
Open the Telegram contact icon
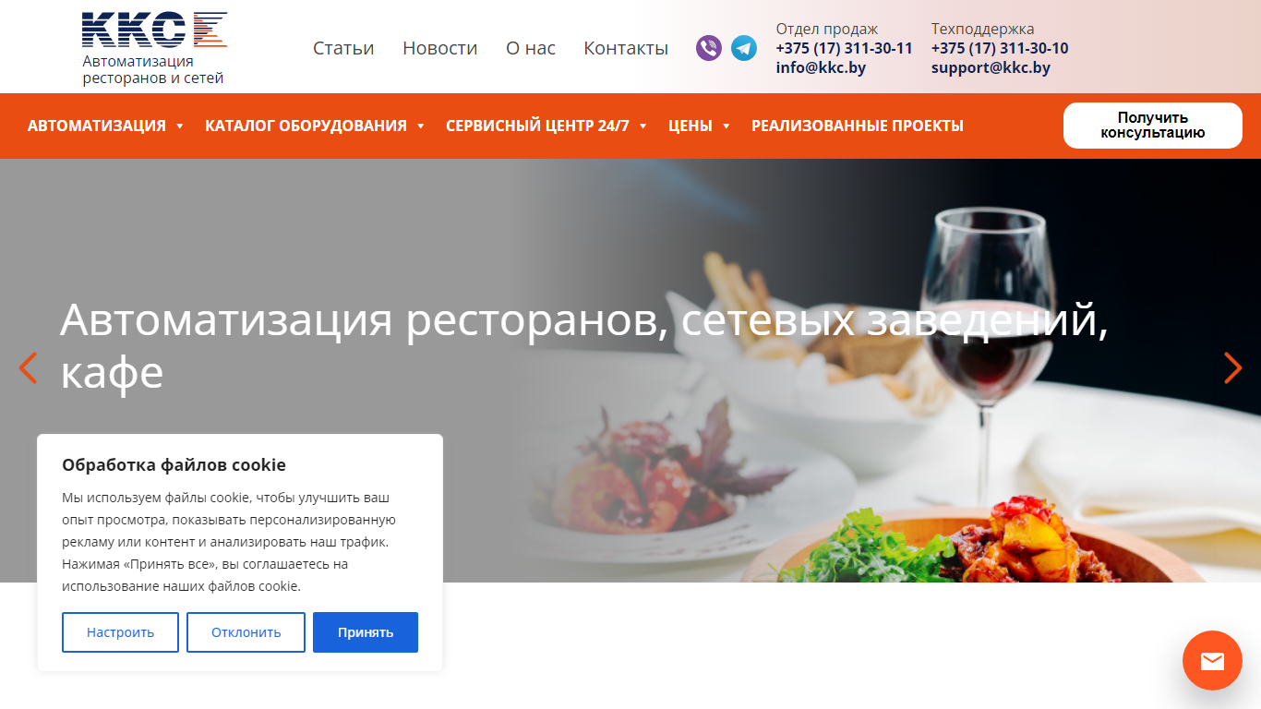744,48
